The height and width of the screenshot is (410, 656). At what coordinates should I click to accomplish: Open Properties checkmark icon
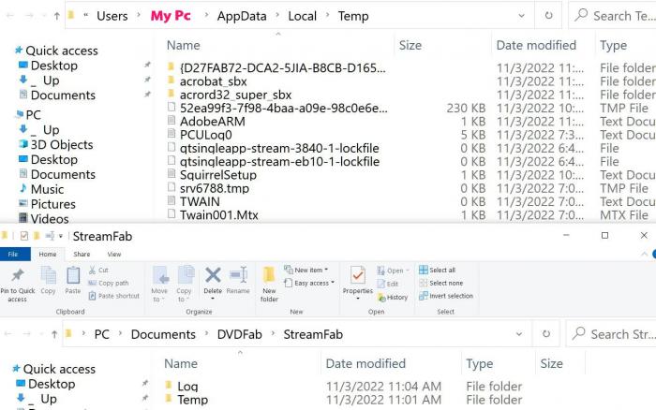coord(358,275)
